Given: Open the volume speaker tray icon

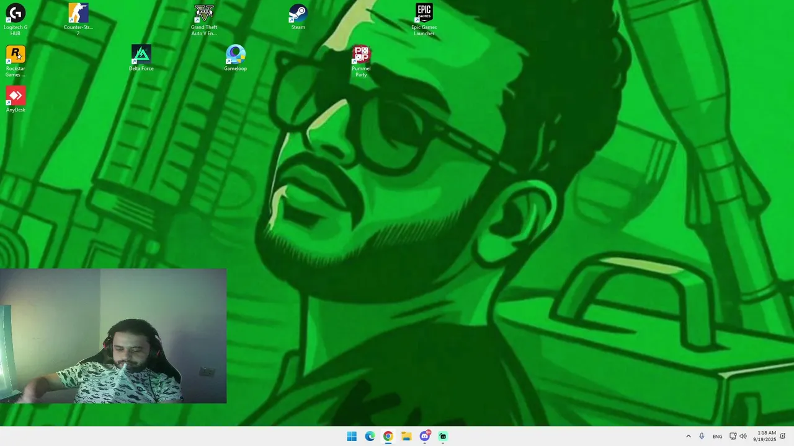Looking at the screenshot, I should 743,436.
